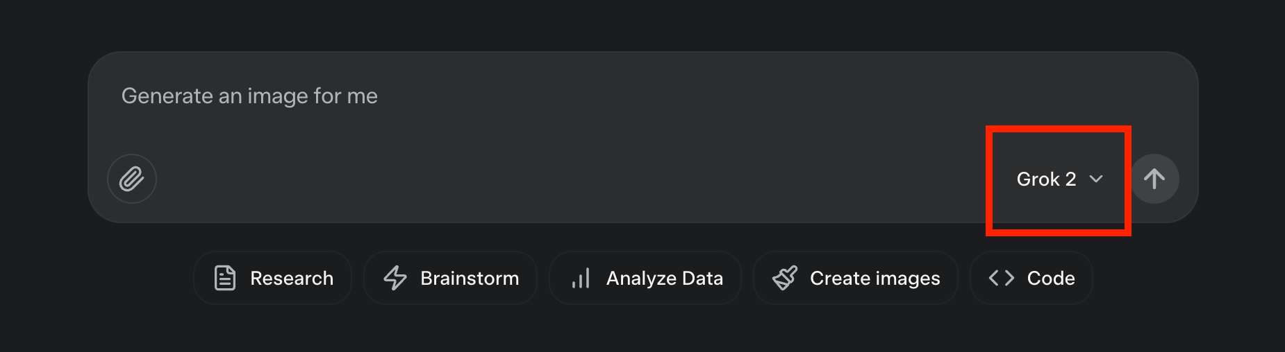Click the document icon beside Research
Image resolution: width=1285 pixels, height=352 pixels.
pyautogui.click(x=225, y=278)
